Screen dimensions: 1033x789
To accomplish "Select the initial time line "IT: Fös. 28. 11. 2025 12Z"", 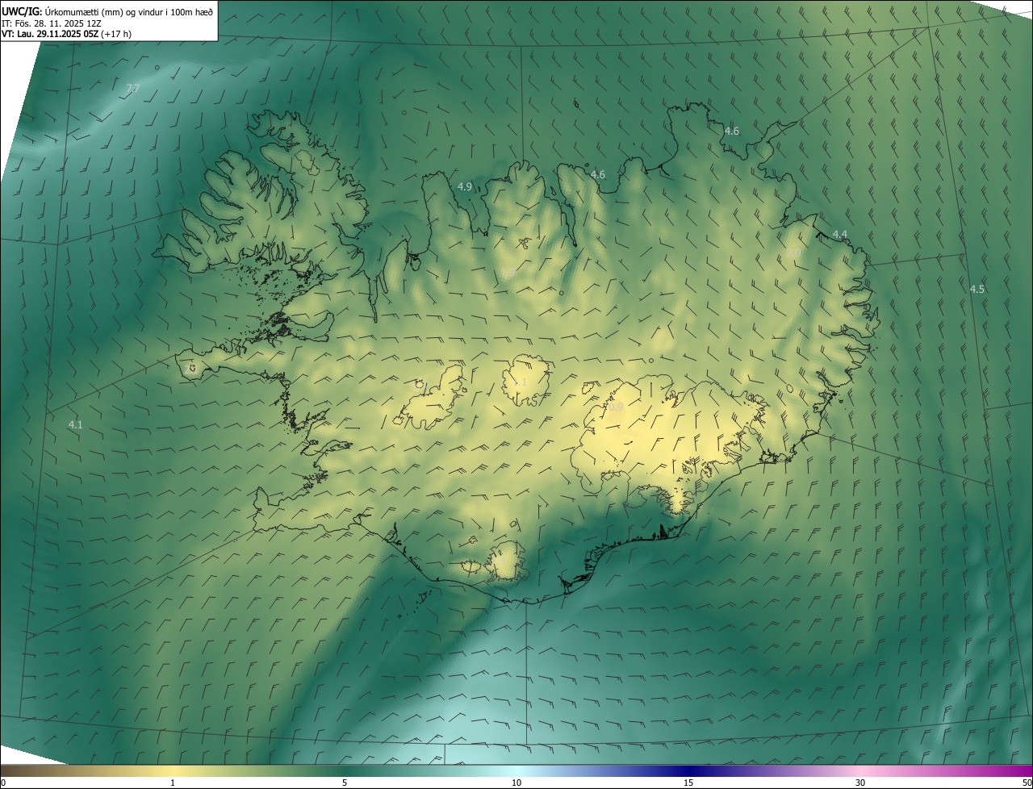I will (x=52, y=23).
